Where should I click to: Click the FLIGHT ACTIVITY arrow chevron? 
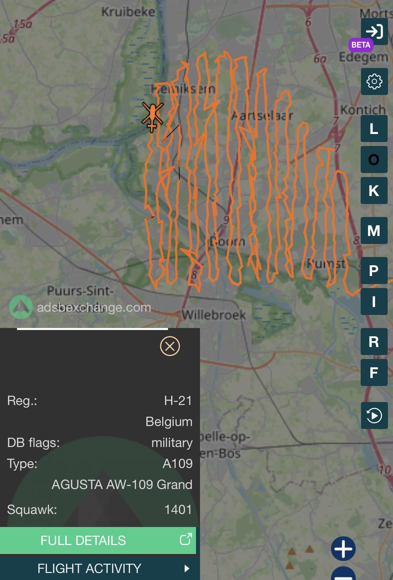click(x=187, y=568)
